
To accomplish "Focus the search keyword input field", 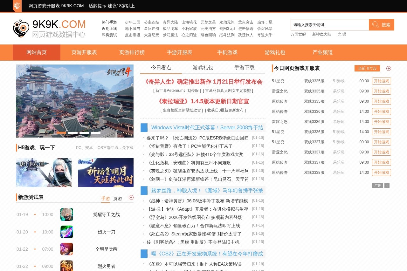I will click(330, 25).
